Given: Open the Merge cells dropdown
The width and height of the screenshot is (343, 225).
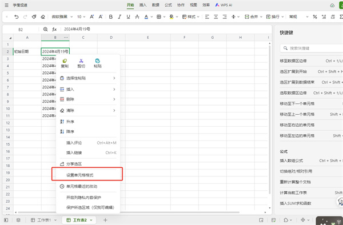Looking at the screenshot, I should [253, 17].
